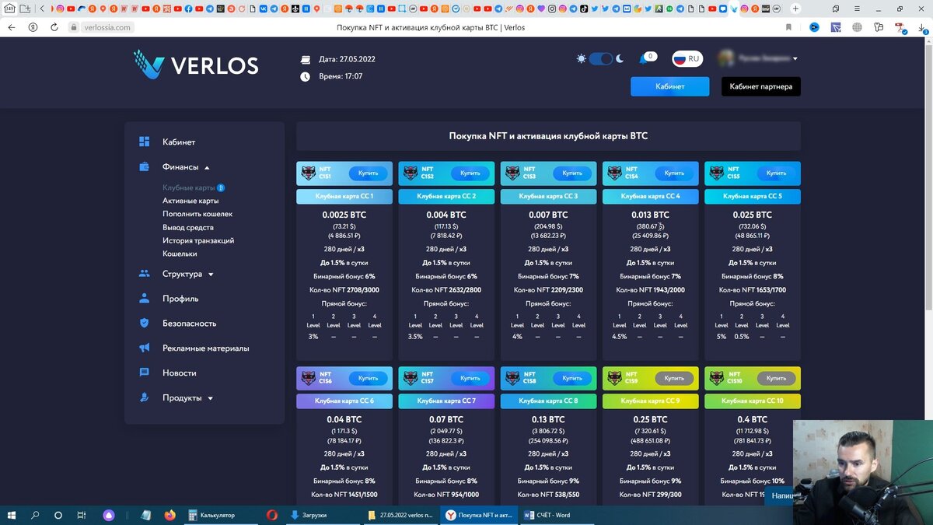Buy NFT C1S4 with Купить

point(674,173)
